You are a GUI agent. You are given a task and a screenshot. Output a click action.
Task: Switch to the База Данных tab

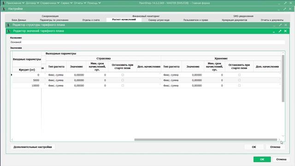tap(19, 20)
